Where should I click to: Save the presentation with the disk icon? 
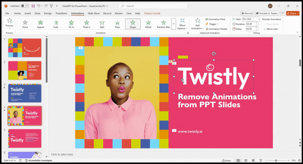point(33,6)
